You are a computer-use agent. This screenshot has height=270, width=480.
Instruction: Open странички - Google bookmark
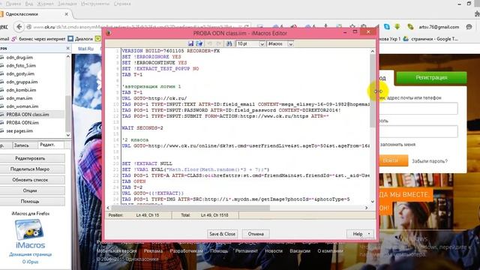pos(430,39)
